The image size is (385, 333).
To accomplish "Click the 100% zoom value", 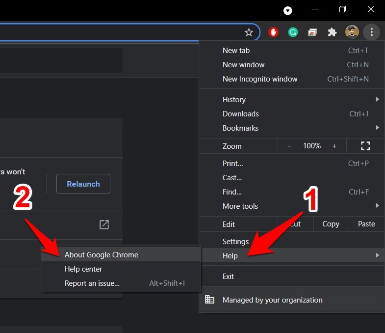I will pos(312,146).
